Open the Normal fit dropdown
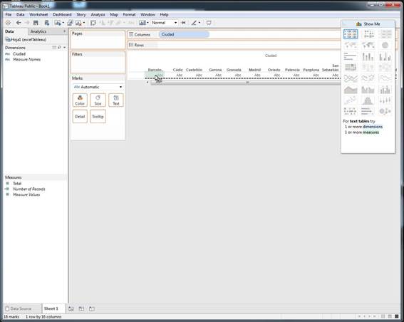Screen dimensions: 404x322 (164, 23)
